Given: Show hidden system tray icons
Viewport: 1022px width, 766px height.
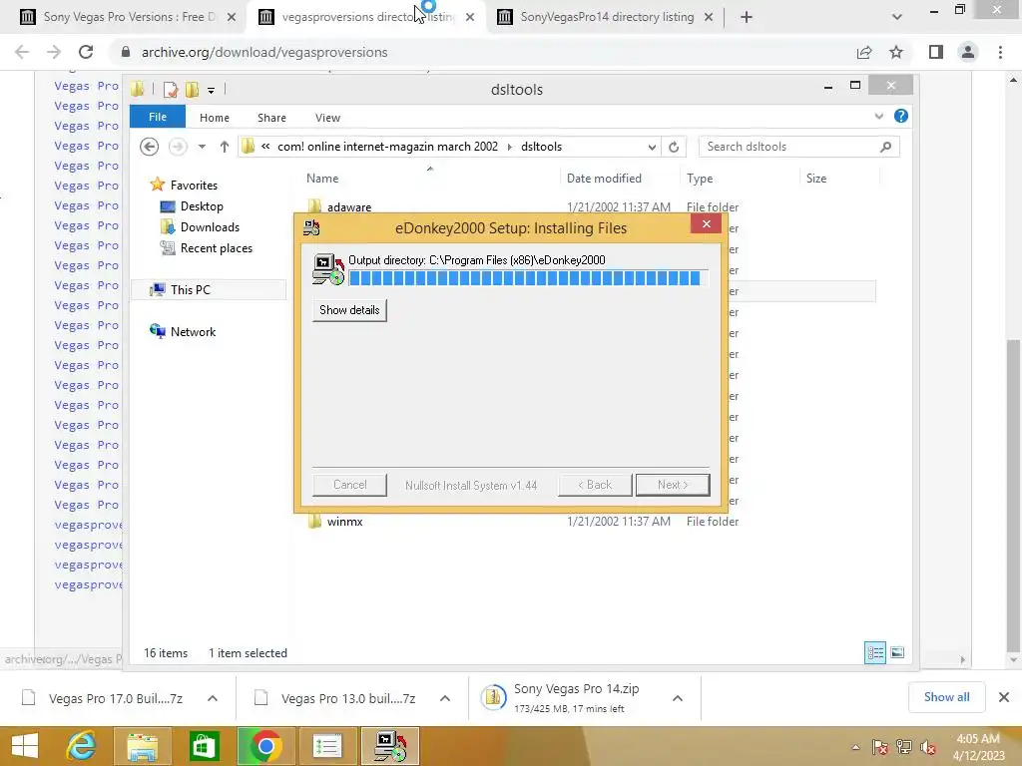Looking at the screenshot, I should click(x=855, y=747).
